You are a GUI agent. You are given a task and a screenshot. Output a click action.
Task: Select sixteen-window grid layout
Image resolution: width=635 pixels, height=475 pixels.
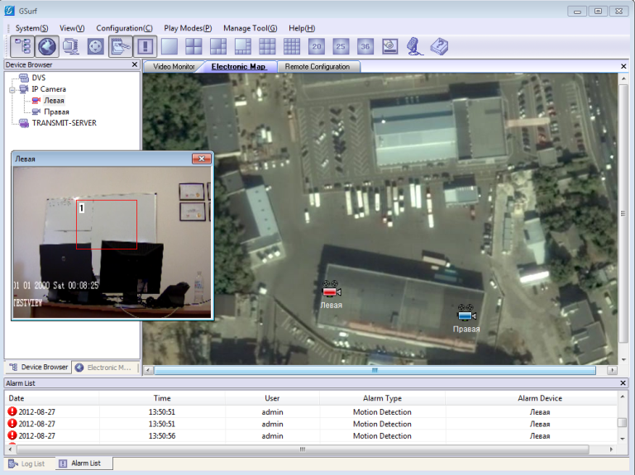click(x=292, y=46)
